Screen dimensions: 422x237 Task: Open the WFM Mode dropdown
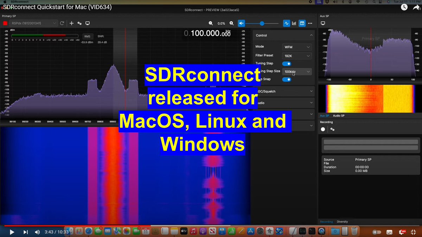coord(297,47)
